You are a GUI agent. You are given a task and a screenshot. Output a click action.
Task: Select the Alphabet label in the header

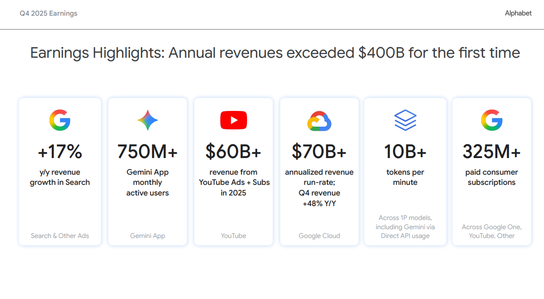(518, 13)
